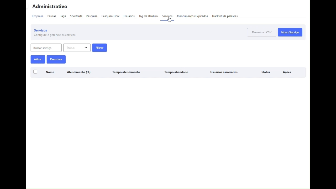Image resolution: width=336 pixels, height=189 pixels.
Task: Click the Status dropdown chevron arrow
Action: pos(86,48)
